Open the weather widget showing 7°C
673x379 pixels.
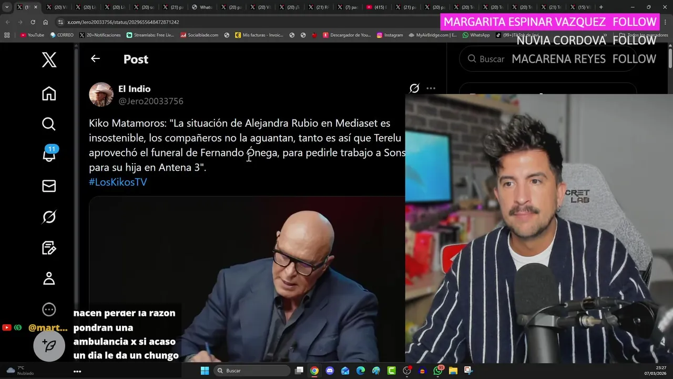(20, 371)
